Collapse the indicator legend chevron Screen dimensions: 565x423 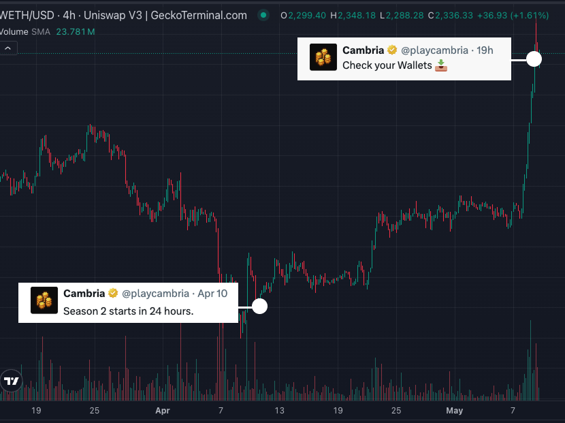[x=8, y=48]
